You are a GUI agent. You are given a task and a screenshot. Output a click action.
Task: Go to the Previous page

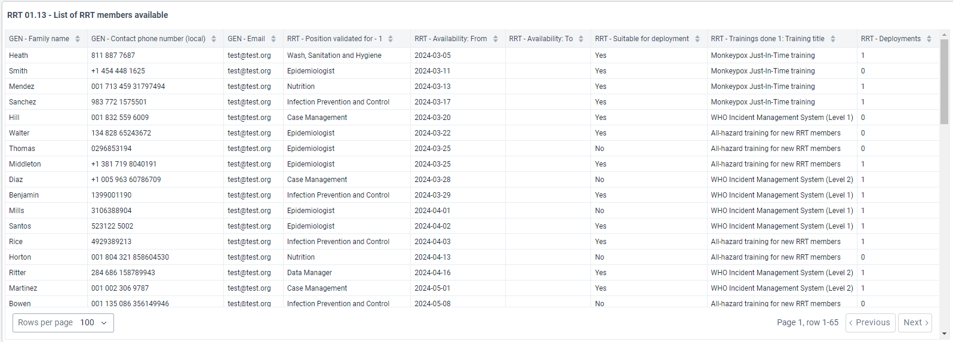click(x=870, y=322)
